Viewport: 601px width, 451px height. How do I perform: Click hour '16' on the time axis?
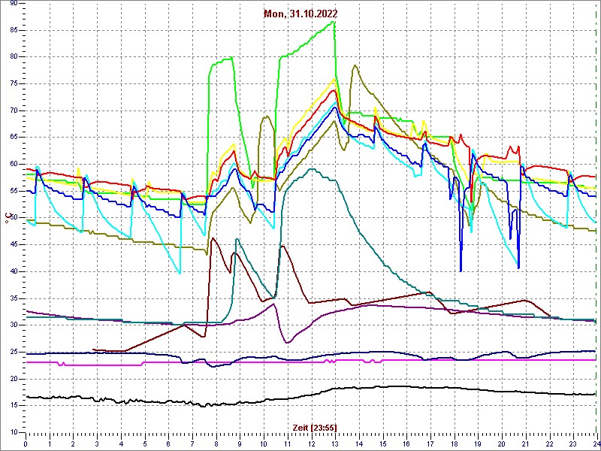(406, 443)
